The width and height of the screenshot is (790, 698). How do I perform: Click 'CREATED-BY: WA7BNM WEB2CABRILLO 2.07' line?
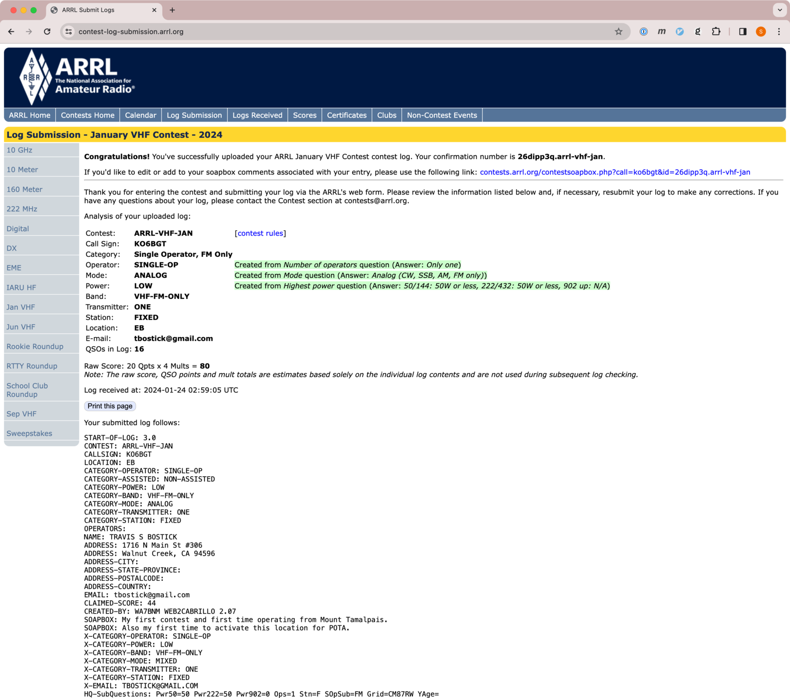pyautogui.click(x=160, y=612)
